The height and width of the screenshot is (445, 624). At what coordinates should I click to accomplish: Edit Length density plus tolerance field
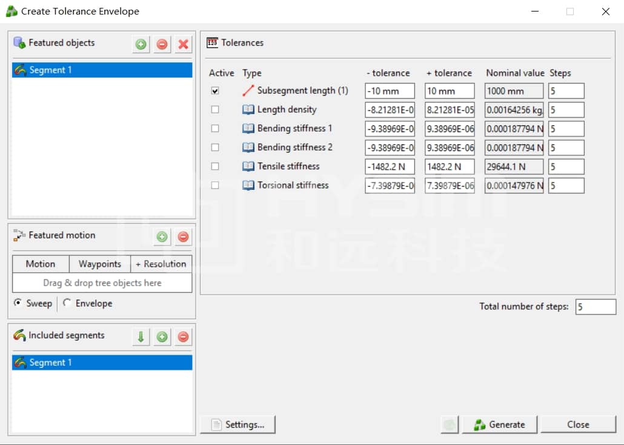[450, 110]
